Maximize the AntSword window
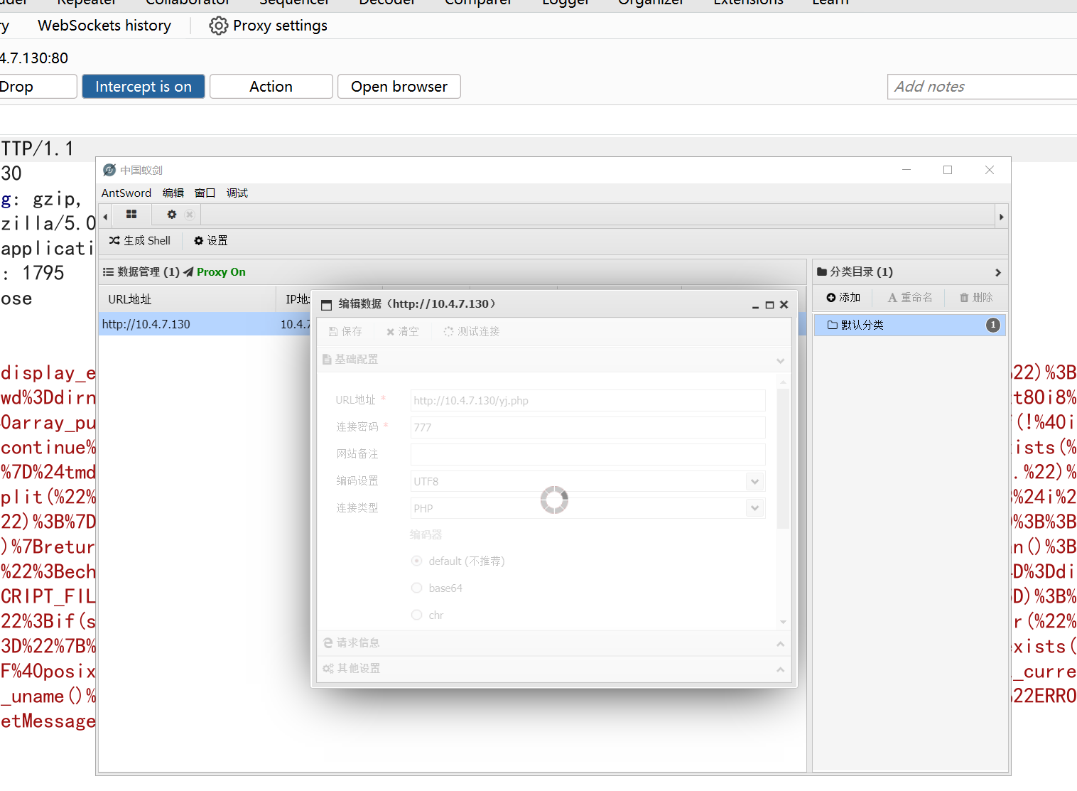 tap(948, 170)
